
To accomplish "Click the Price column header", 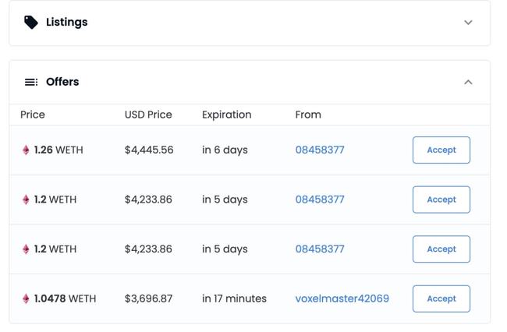I will coord(33,115).
